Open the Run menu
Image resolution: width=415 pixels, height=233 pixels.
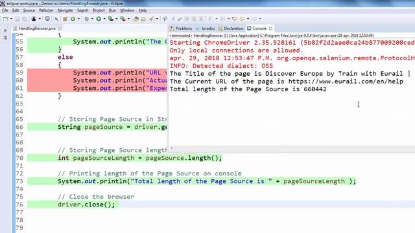click(112, 10)
